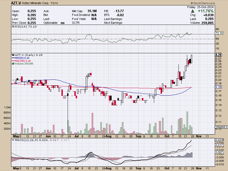Click the 800K label on volume scale

tap(7, 113)
